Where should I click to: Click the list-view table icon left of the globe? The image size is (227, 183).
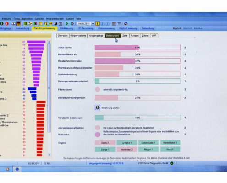click(119, 24)
